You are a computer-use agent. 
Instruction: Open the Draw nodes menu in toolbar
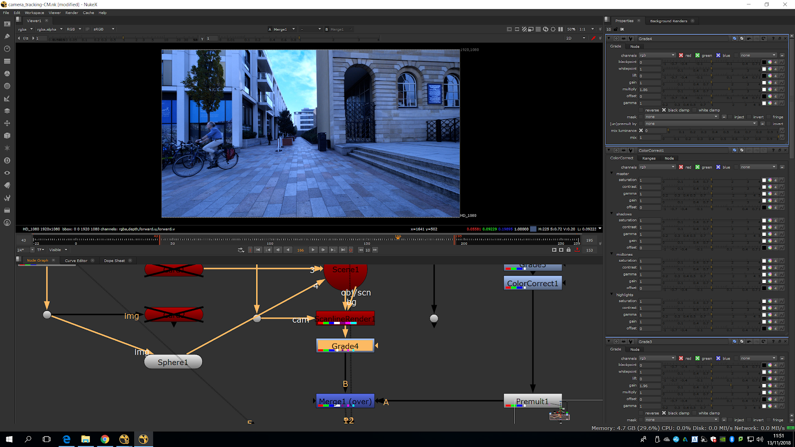[7, 36]
